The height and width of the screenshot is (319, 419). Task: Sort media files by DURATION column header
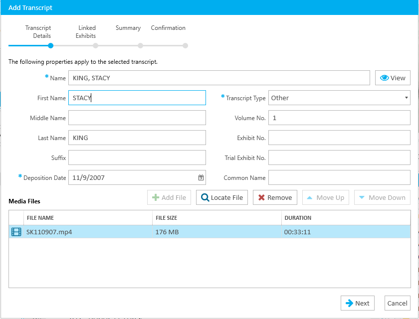point(298,218)
